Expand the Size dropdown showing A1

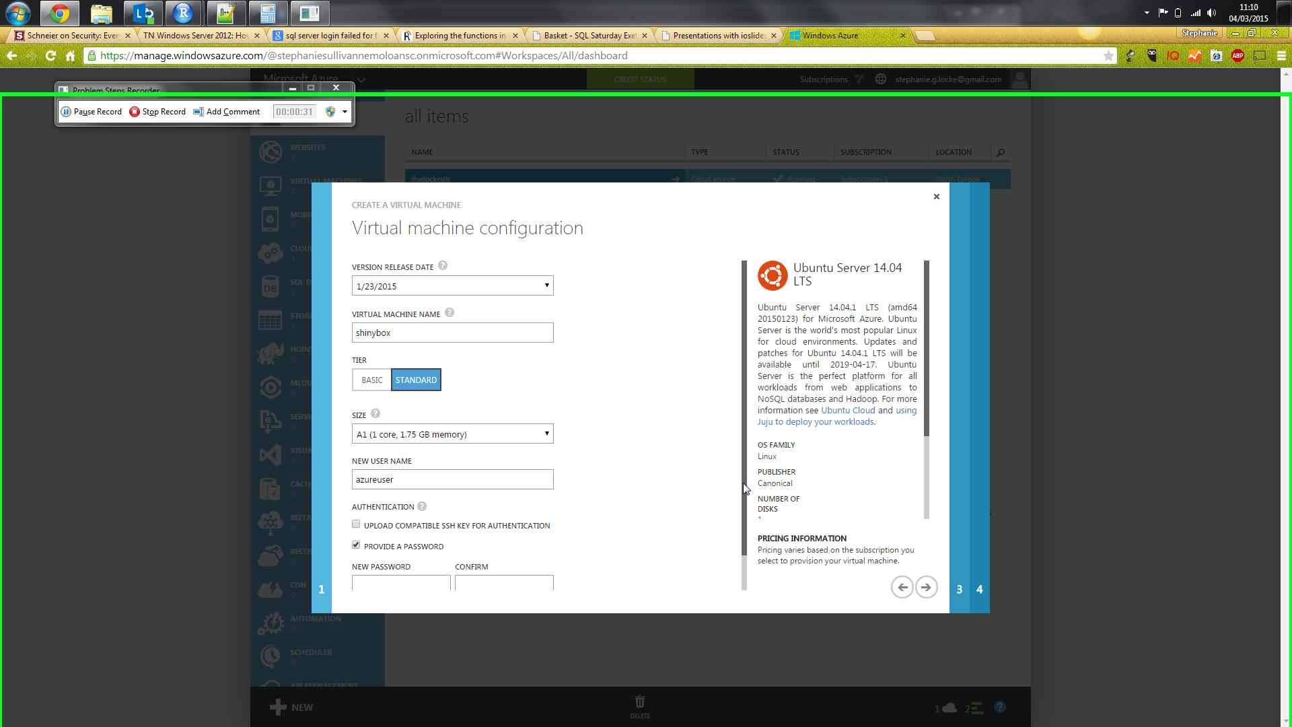click(x=452, y=434)
